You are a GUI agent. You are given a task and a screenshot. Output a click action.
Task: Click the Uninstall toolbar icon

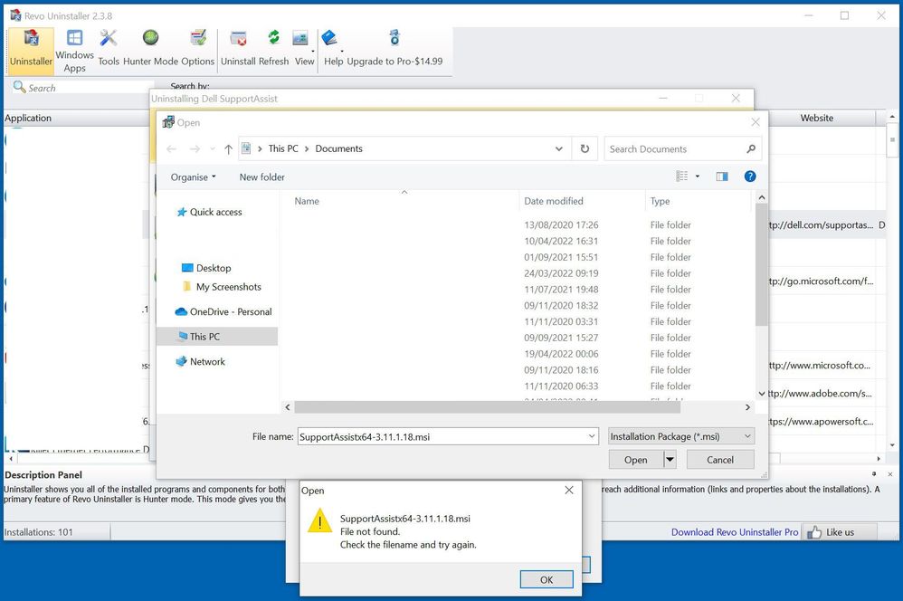(x=238, y=48)
